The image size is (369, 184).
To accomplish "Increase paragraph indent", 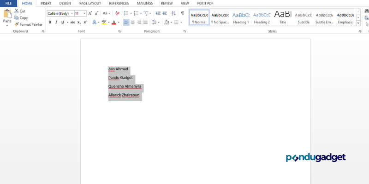I will coord(165,13).
